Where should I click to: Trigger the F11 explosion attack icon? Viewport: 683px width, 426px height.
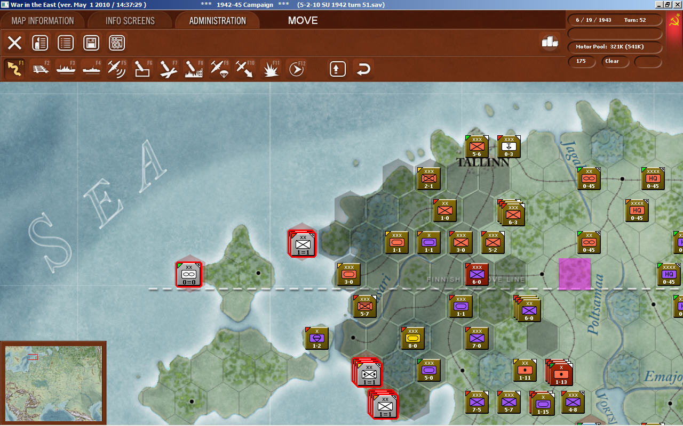[x=272, y=69]
